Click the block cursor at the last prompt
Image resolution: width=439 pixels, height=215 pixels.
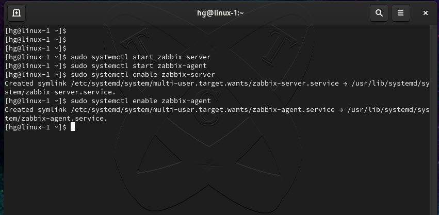click(x=73, y=127)
